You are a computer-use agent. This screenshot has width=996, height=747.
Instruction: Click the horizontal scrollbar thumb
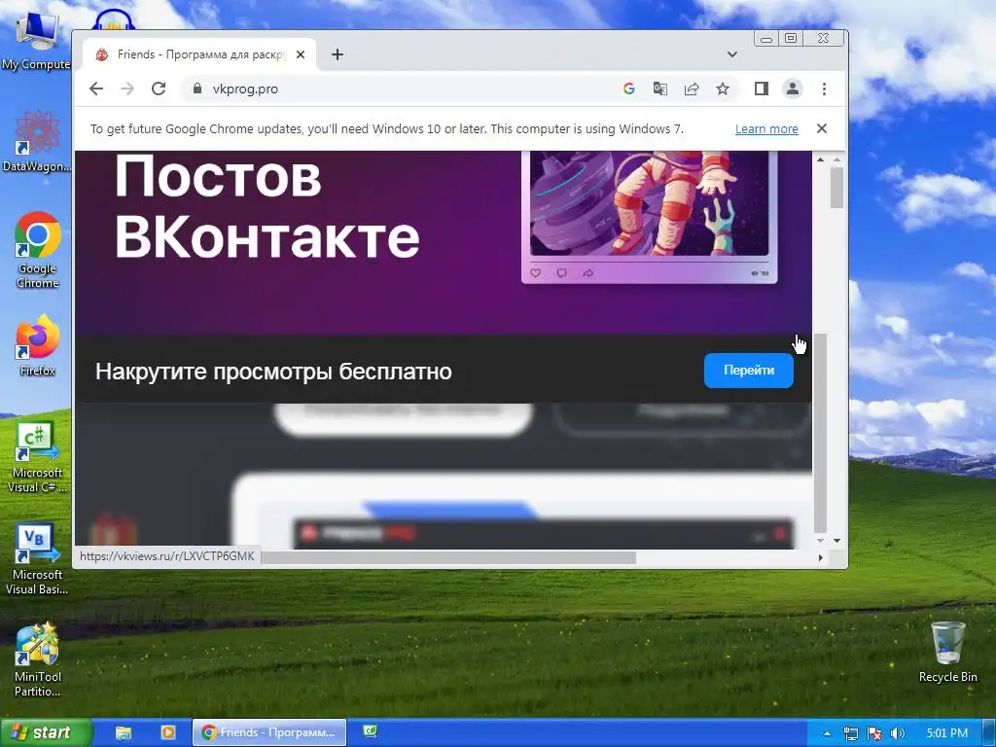coord(448,557)
